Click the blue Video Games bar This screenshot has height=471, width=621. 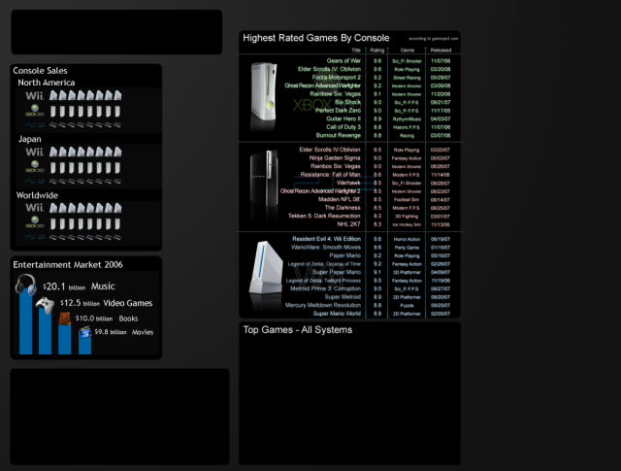(46, 332)
